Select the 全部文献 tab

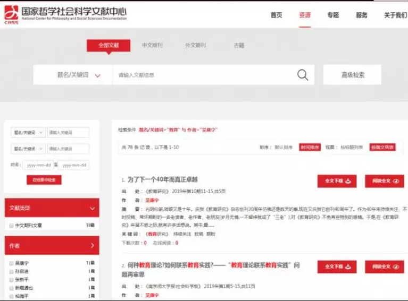pyautogui.click(x=109, y=46)
